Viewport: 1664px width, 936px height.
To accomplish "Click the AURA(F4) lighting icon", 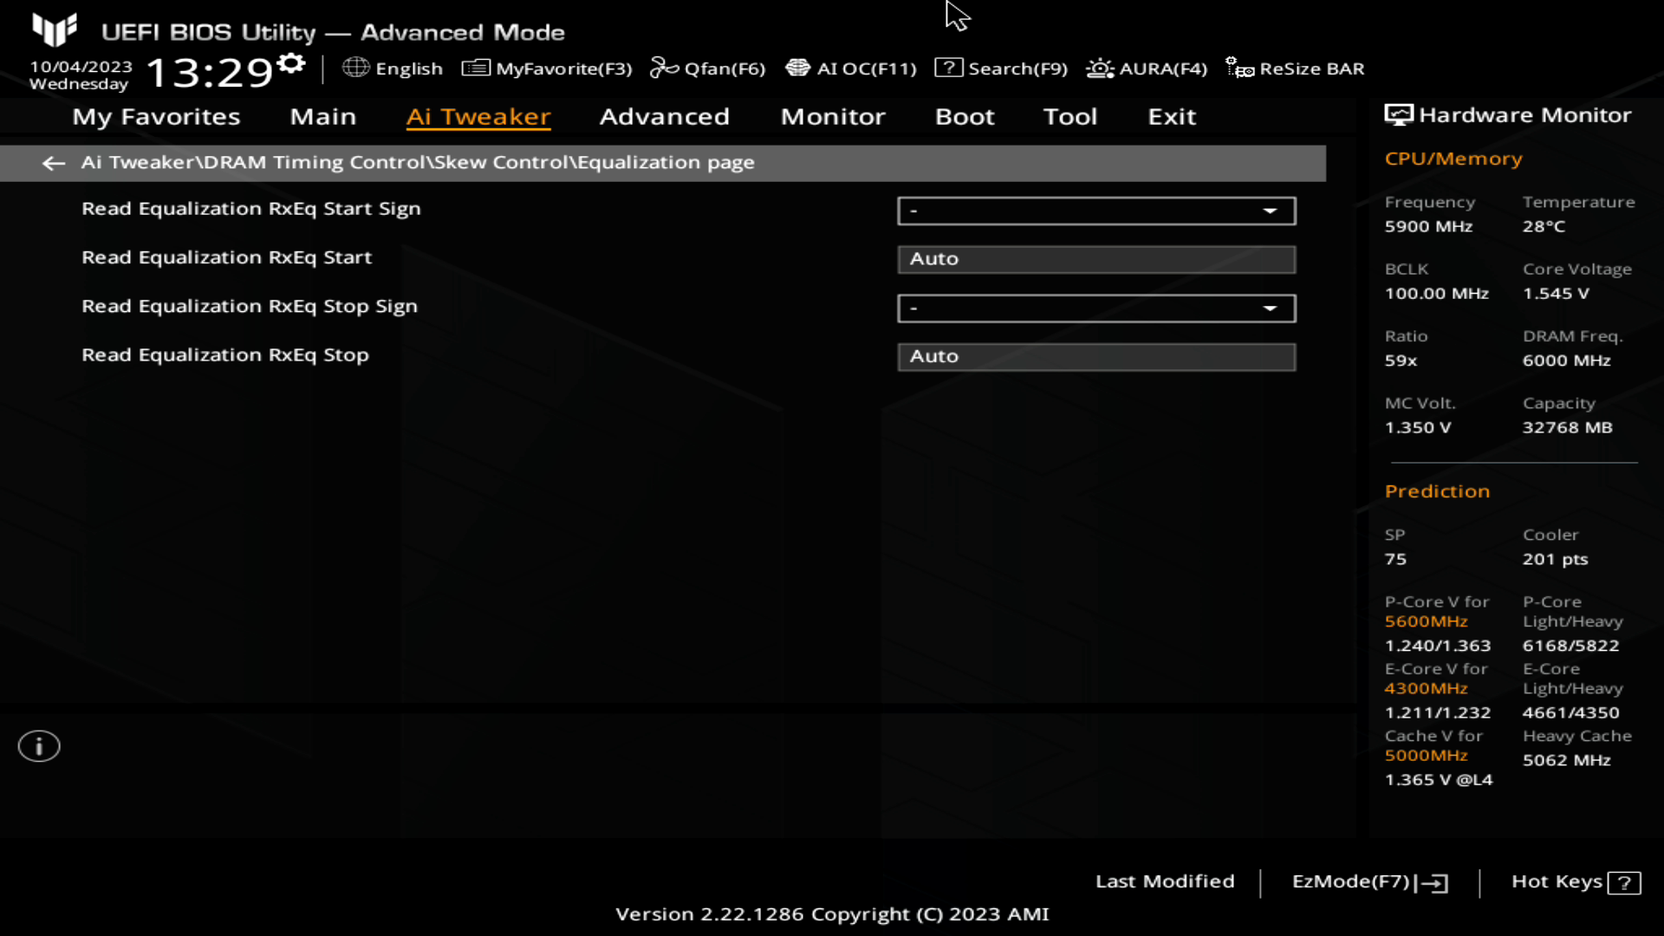I will pyautogui.click(x=1100, y=68).
